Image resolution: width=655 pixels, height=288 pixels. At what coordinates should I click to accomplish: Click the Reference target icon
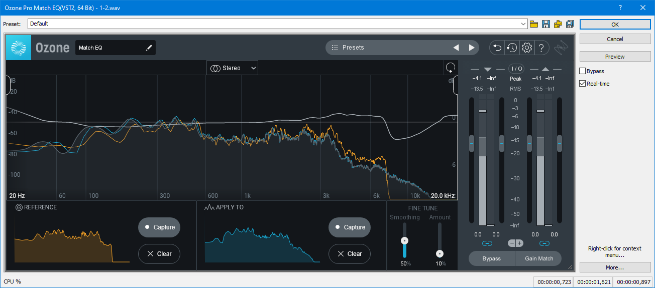19,207
